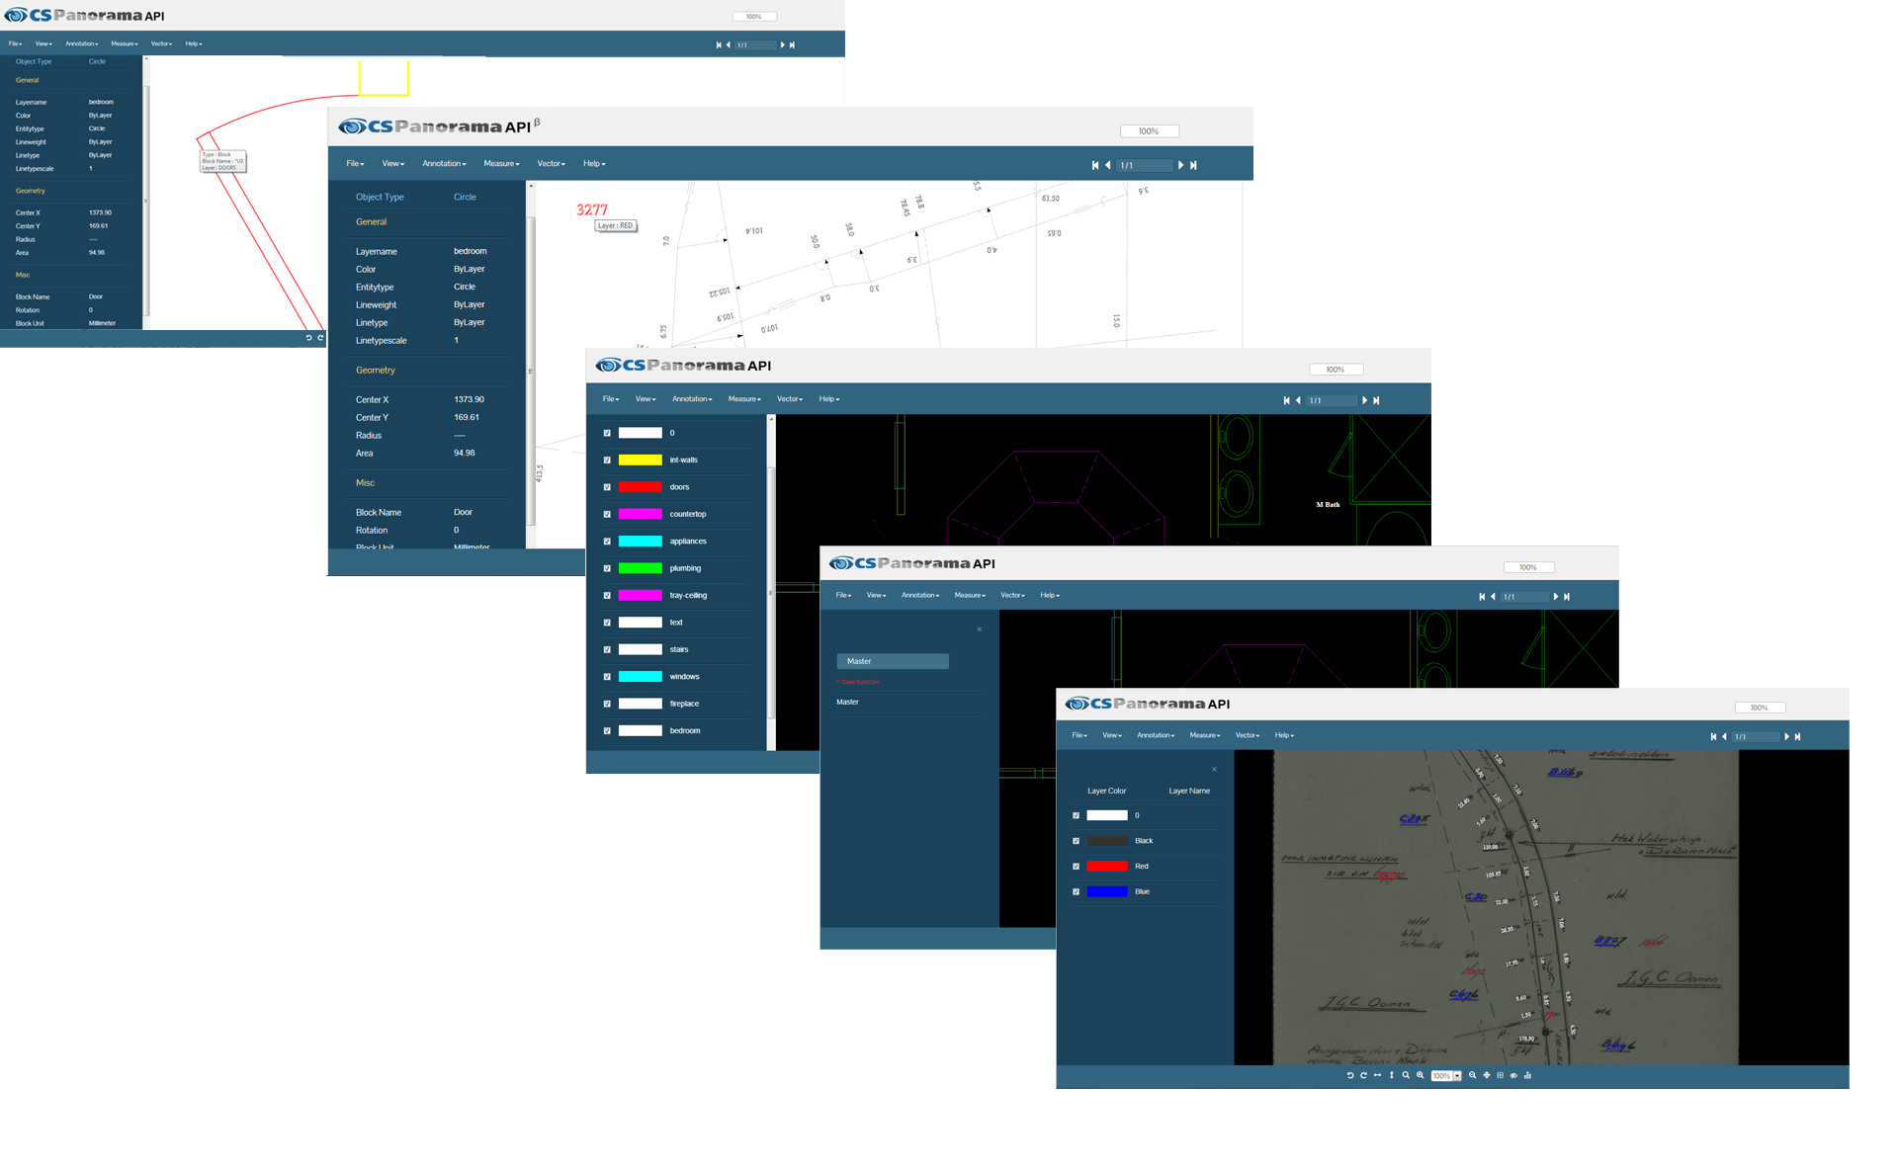Click fit-to-width arrow icon in map window toolbar
This screenshot has width=1898, height=1174.
tap(1377, 1075)
